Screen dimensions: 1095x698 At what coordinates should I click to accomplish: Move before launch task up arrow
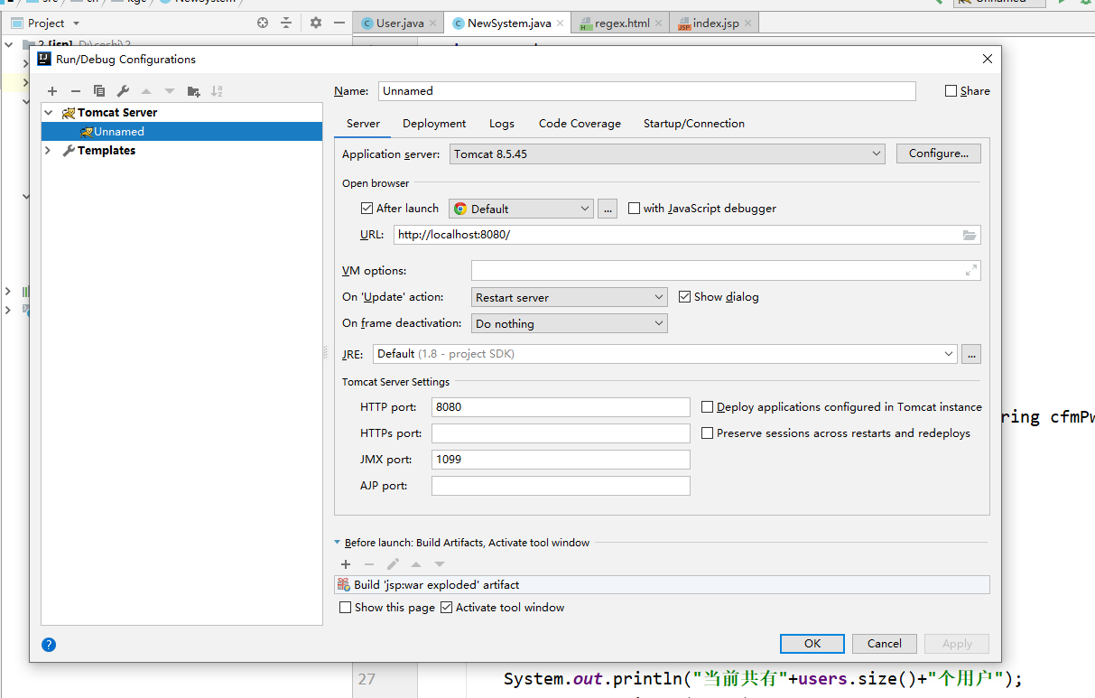[416, 564]
